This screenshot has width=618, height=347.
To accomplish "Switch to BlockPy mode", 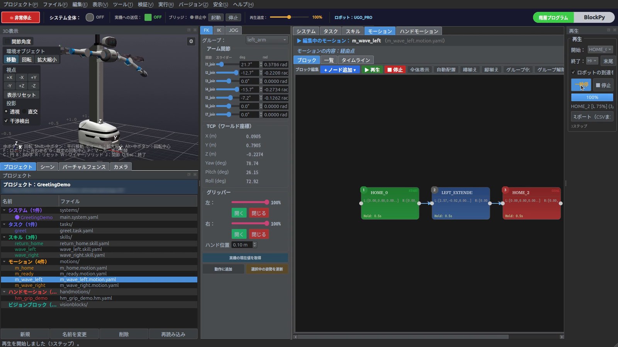I will [594, 17].
